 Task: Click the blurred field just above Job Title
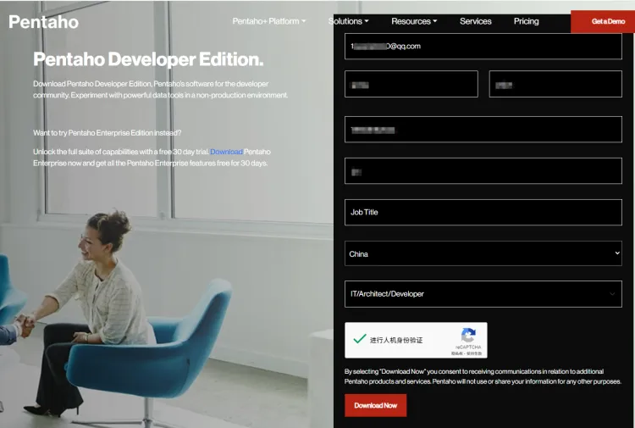tap(483, 170)
